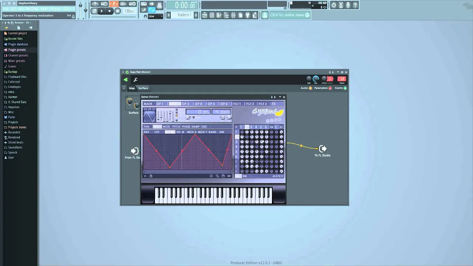The image size is (473, 266).
Task: Select the MOD X articulator in Sytrus
Action: (x=192, y=132)
